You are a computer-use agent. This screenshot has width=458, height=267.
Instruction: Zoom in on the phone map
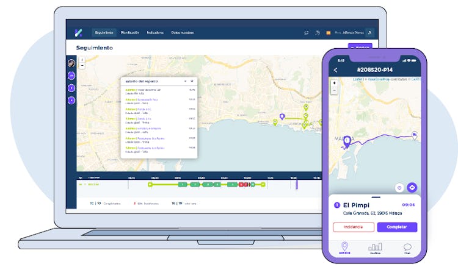point(335,83)
